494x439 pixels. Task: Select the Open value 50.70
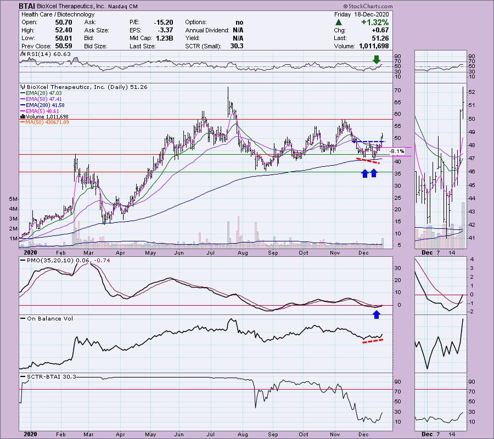click(x=64, y=22)
